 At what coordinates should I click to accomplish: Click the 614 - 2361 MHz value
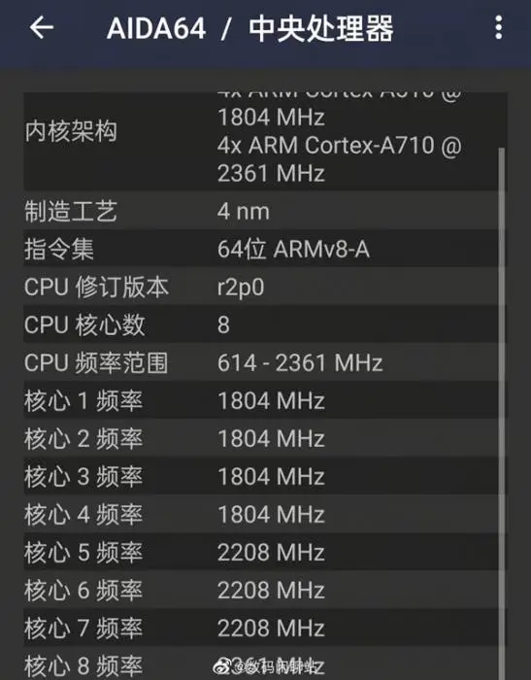(300, 362)
